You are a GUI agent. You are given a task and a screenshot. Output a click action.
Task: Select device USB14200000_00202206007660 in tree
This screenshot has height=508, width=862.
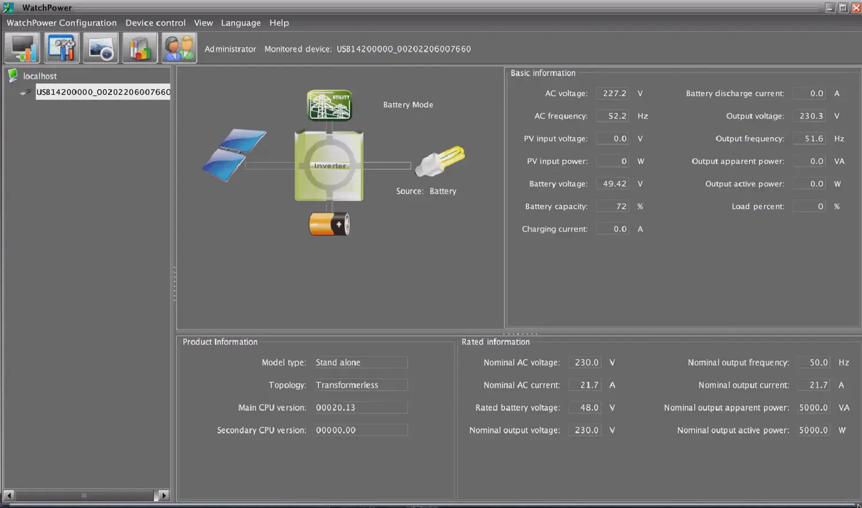[103, 92]
